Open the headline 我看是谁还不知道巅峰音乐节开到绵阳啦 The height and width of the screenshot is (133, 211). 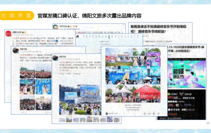(x=158, y=29)
